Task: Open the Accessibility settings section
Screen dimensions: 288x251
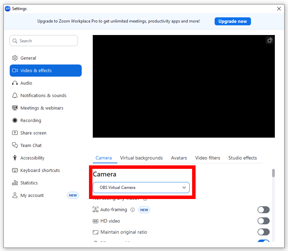Action: coord(31,158)
